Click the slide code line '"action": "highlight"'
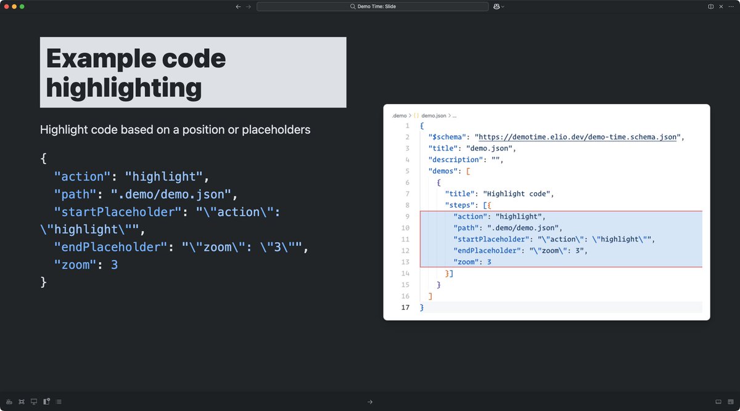The image size is (740, 411). click(x=132, y=177)
